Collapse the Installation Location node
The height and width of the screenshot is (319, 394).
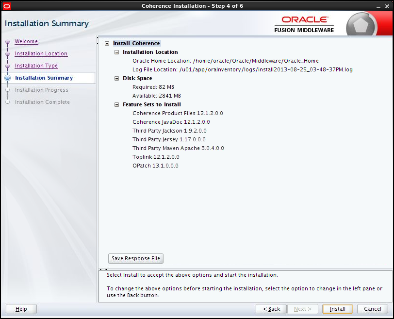tap(116, 52)
